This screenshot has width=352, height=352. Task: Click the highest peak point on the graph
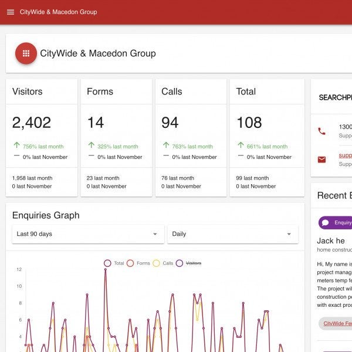105,270
